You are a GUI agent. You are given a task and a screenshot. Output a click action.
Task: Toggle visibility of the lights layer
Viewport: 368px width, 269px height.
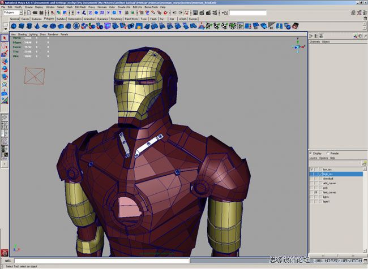(x=311, y=197)
